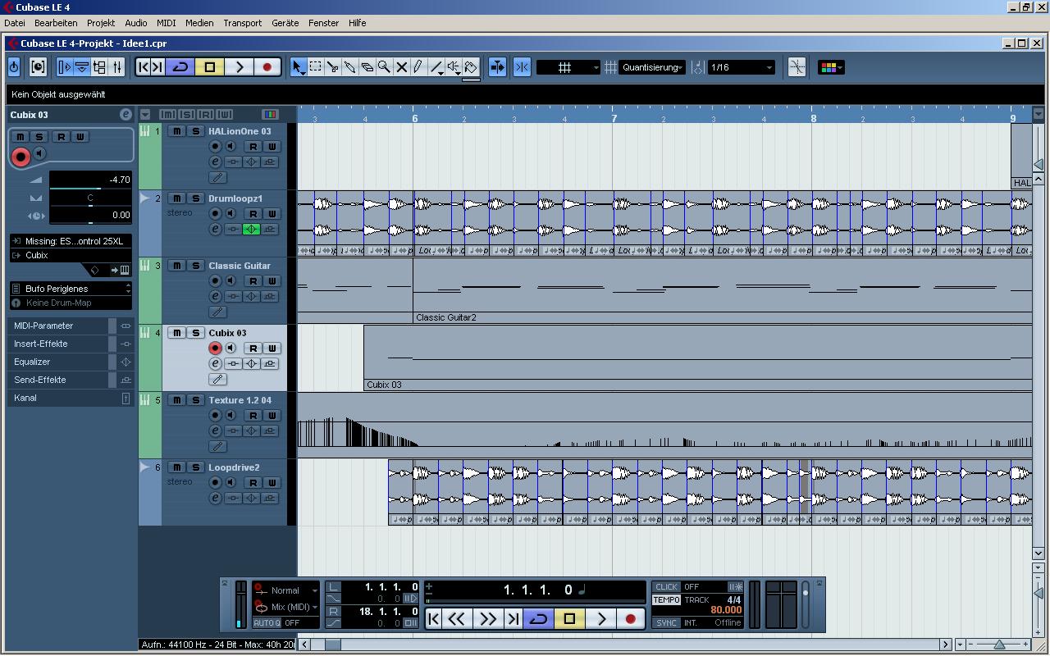Image resolution: width=1050 pixels, height=656 pixels.
Task: Solo the Classic Guitar track
Action: [195, 266]
